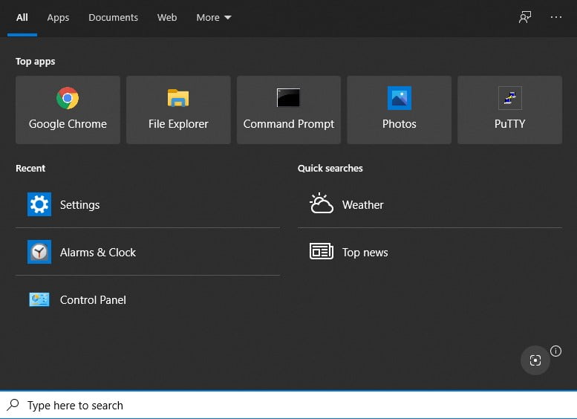Switch to the Apps tab
577x419 pixels.
pyautogui.click(x=58, y=17)
